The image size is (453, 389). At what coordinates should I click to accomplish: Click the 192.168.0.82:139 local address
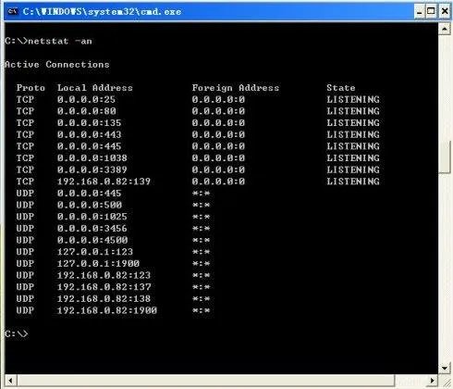104,182
